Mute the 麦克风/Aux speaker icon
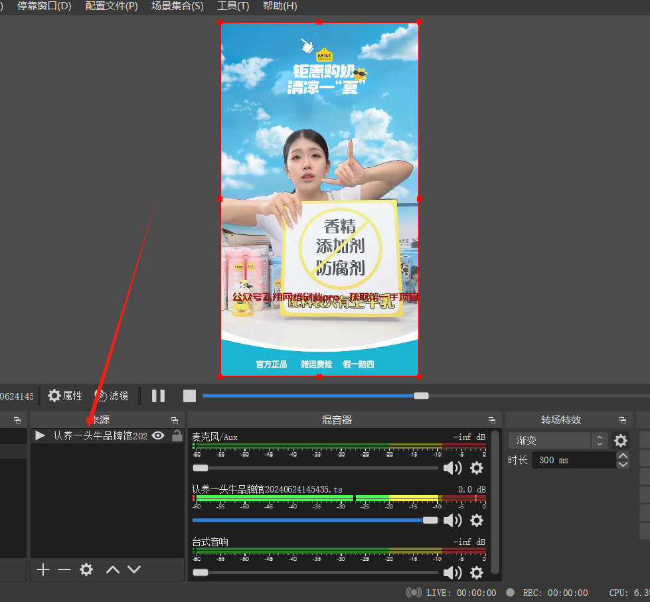Screen dimensions: 650x602 [x=453, y=468]
